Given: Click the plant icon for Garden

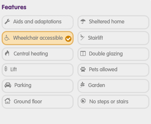Looking at the screenshot, I should click(x=83, y=85).
